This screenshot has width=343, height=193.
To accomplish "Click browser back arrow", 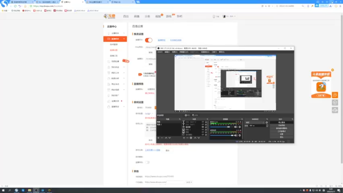I will 11,6.
